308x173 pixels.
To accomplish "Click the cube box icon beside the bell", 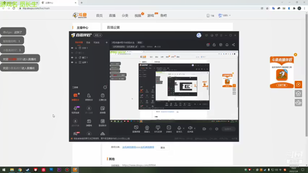I will click(x=221, y=45).
